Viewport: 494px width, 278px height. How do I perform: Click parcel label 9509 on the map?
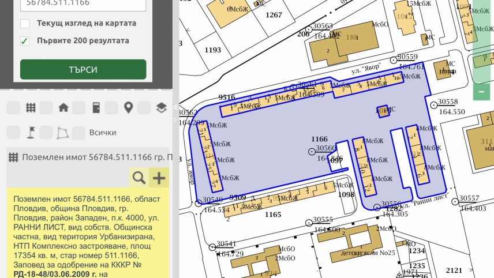click(238, 198)
